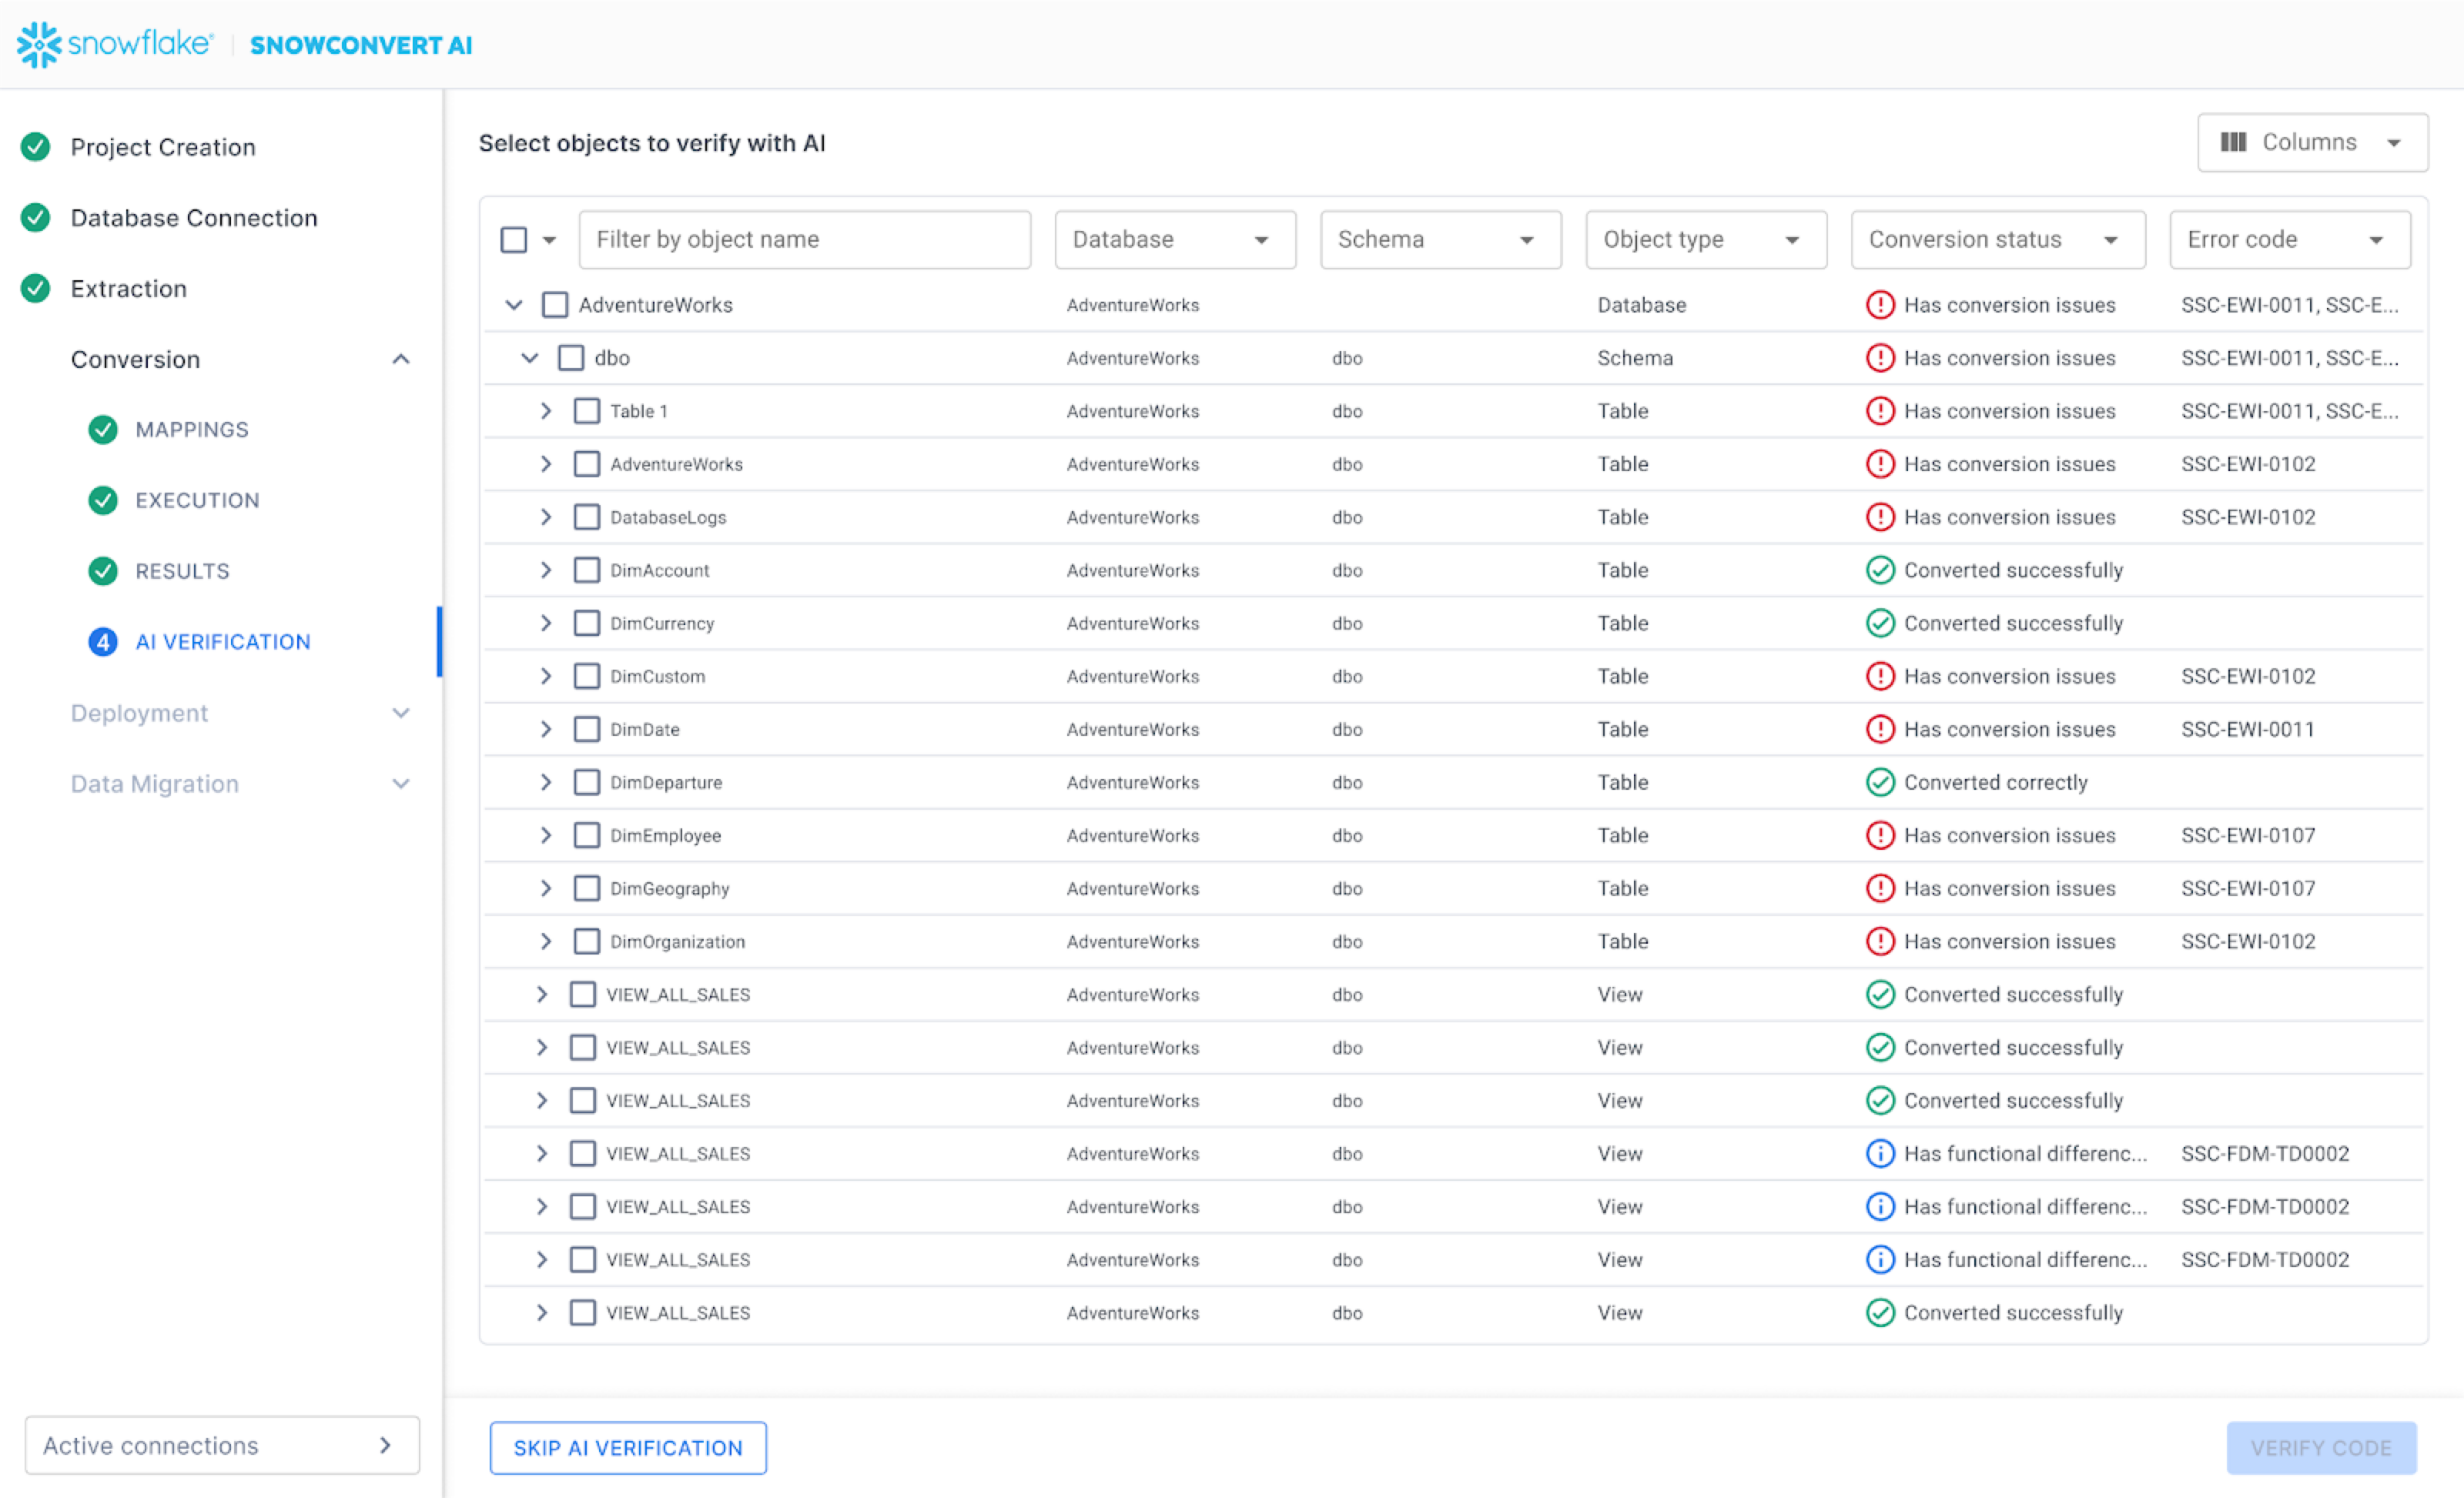
Task: Click the blue info icon beside SSC-FDM-TD0002
Action: [1880, 1153]
